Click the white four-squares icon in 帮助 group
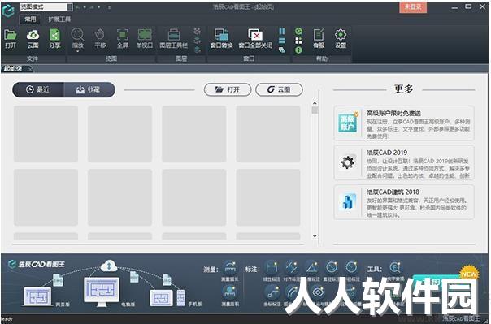 point(298,41)
